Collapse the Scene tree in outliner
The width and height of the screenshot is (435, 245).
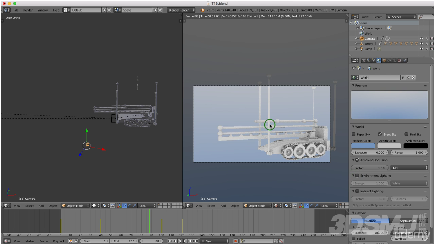pos(352,23)
